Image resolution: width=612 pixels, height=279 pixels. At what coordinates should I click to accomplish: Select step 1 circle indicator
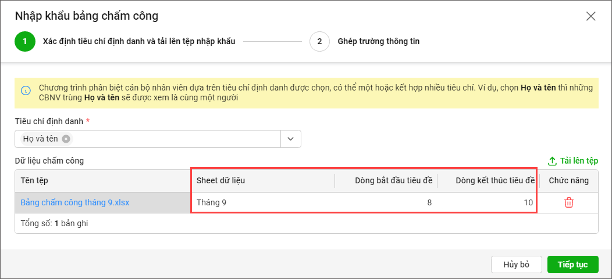[25, 41]
